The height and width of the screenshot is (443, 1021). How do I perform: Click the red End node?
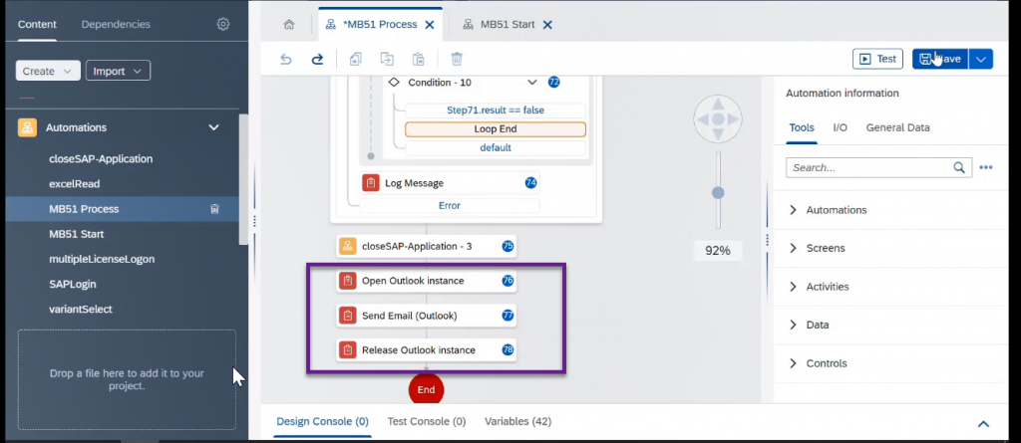pos(426,389)
